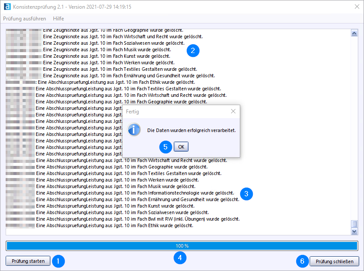Click the message 'Die Daten wurden erfolgreich verarbeitet.'
Screen dimensions: 364x271
pos(192,130)
